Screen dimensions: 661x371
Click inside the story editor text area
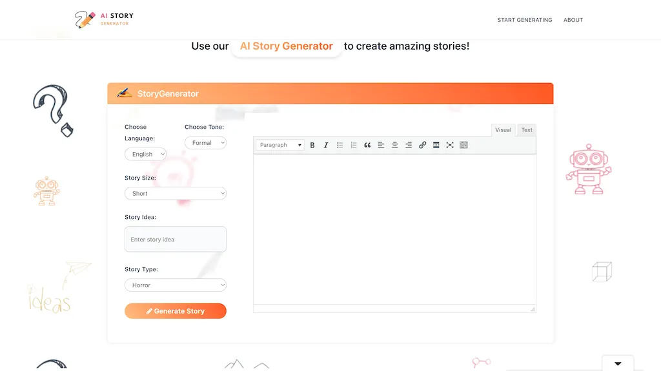(x=394, y=229)
